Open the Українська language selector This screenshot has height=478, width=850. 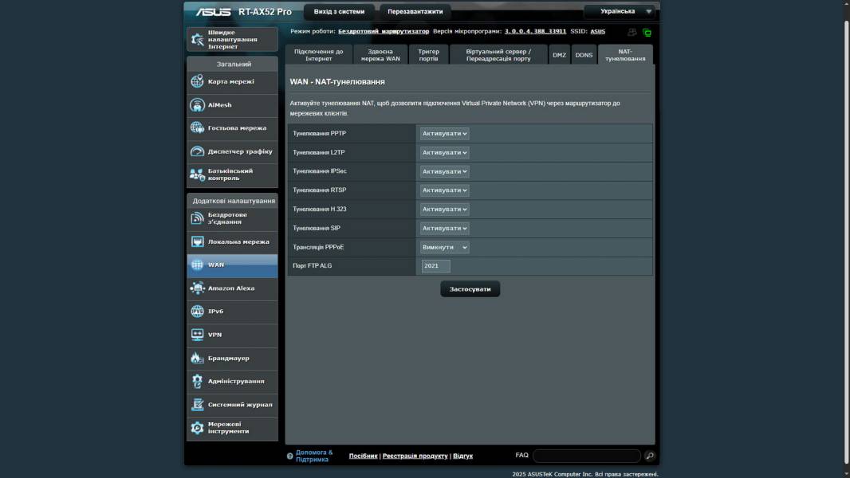619,11
